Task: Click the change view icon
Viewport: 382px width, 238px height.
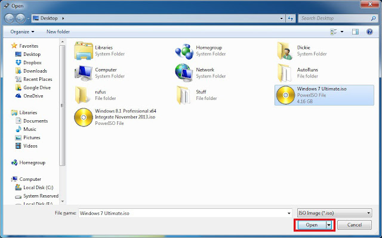Action: click(333, 32)
